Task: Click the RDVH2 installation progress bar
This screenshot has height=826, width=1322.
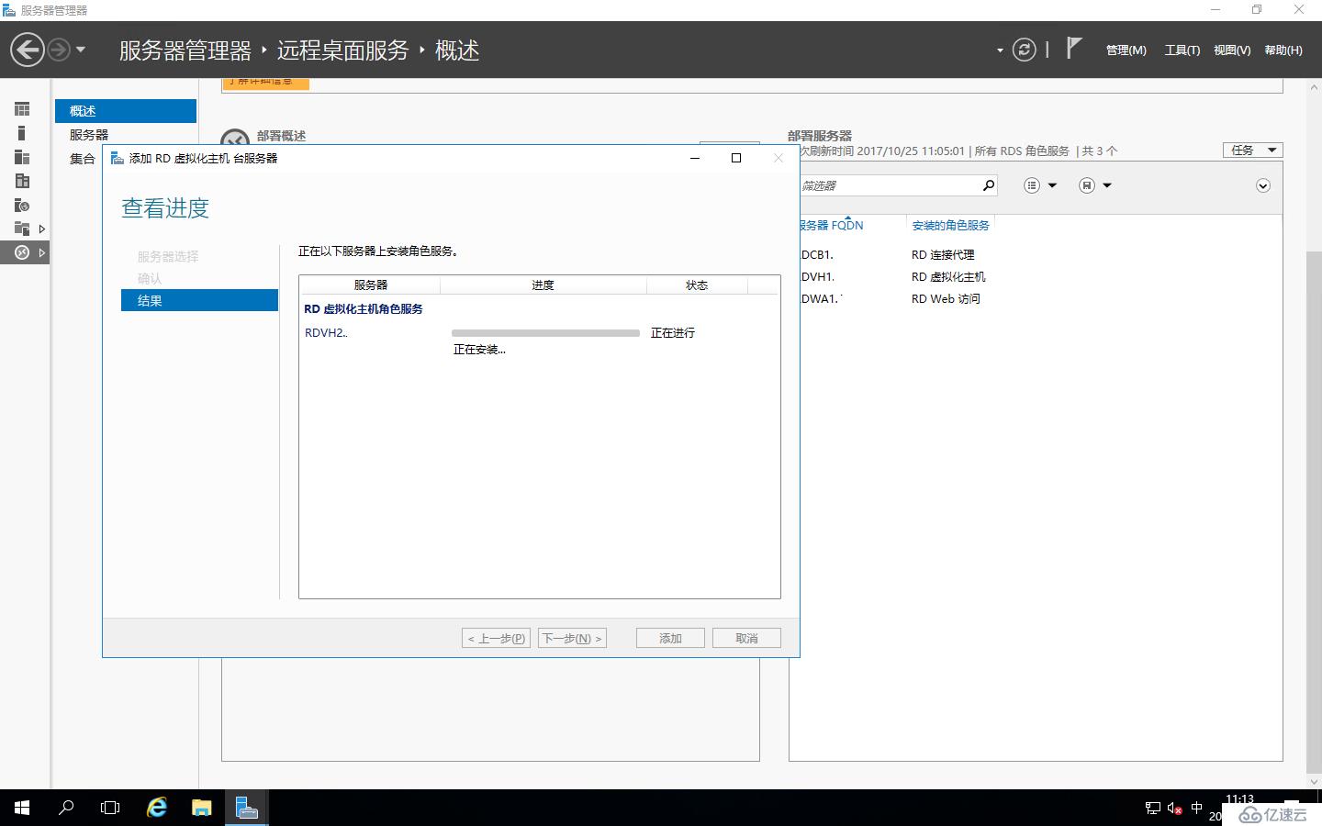Action: click(545, 333)
